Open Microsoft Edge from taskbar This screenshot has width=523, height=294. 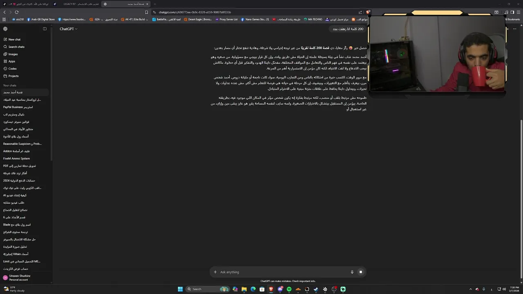(253, 289)
